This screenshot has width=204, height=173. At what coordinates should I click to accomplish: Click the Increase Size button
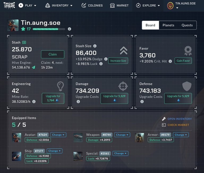[118, 61]
